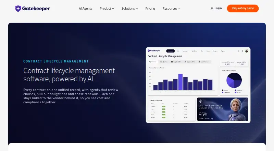Click the orange Request my demo button

point(243,9)
